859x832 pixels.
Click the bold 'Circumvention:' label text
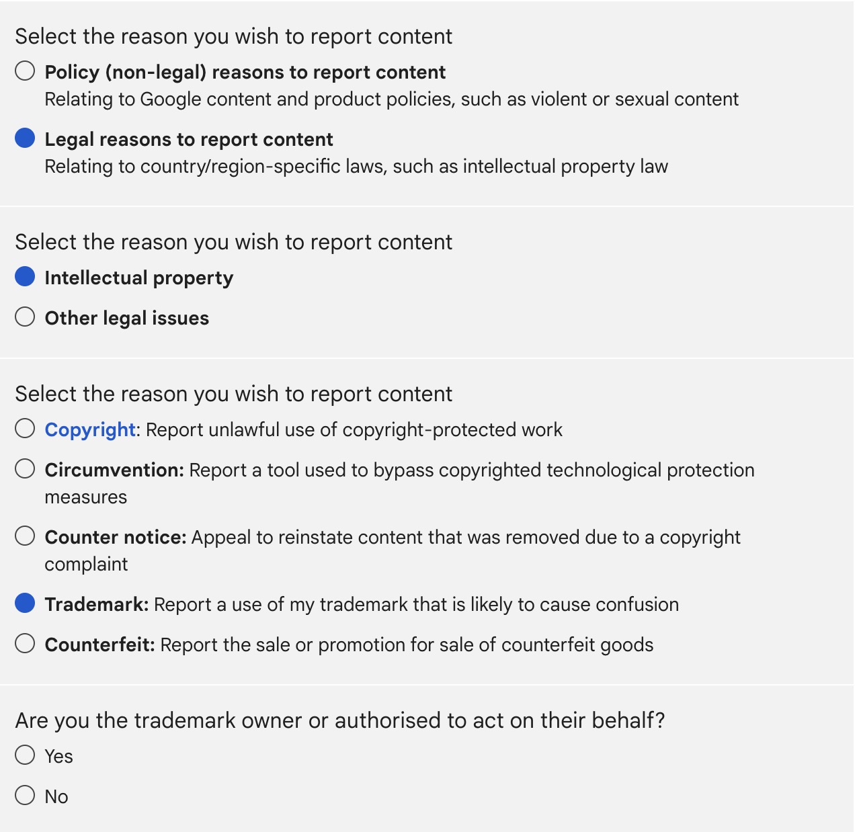114,470
